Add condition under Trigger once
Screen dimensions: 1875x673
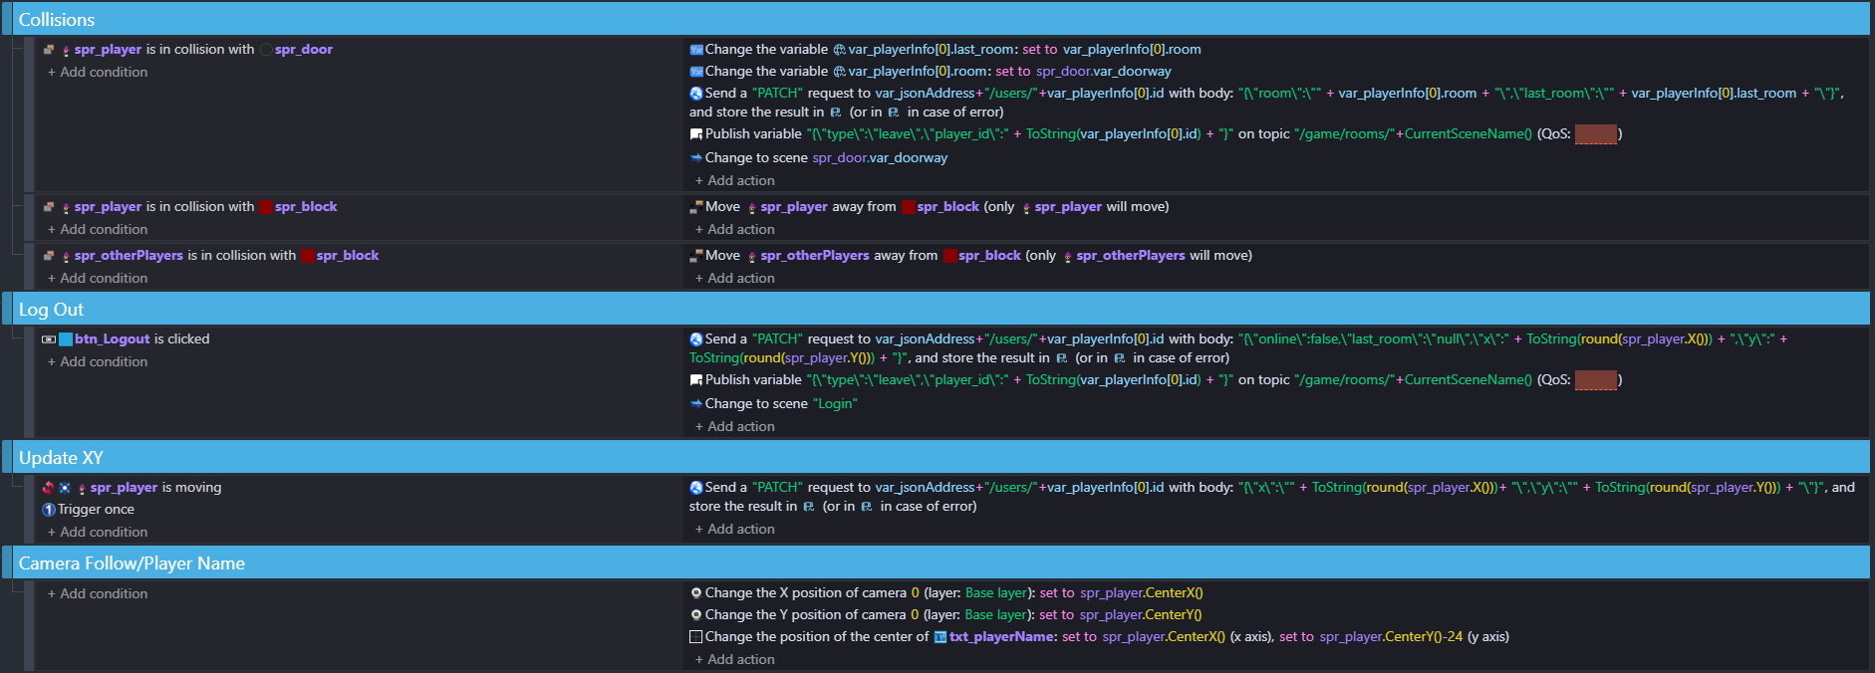coord(98,533)
